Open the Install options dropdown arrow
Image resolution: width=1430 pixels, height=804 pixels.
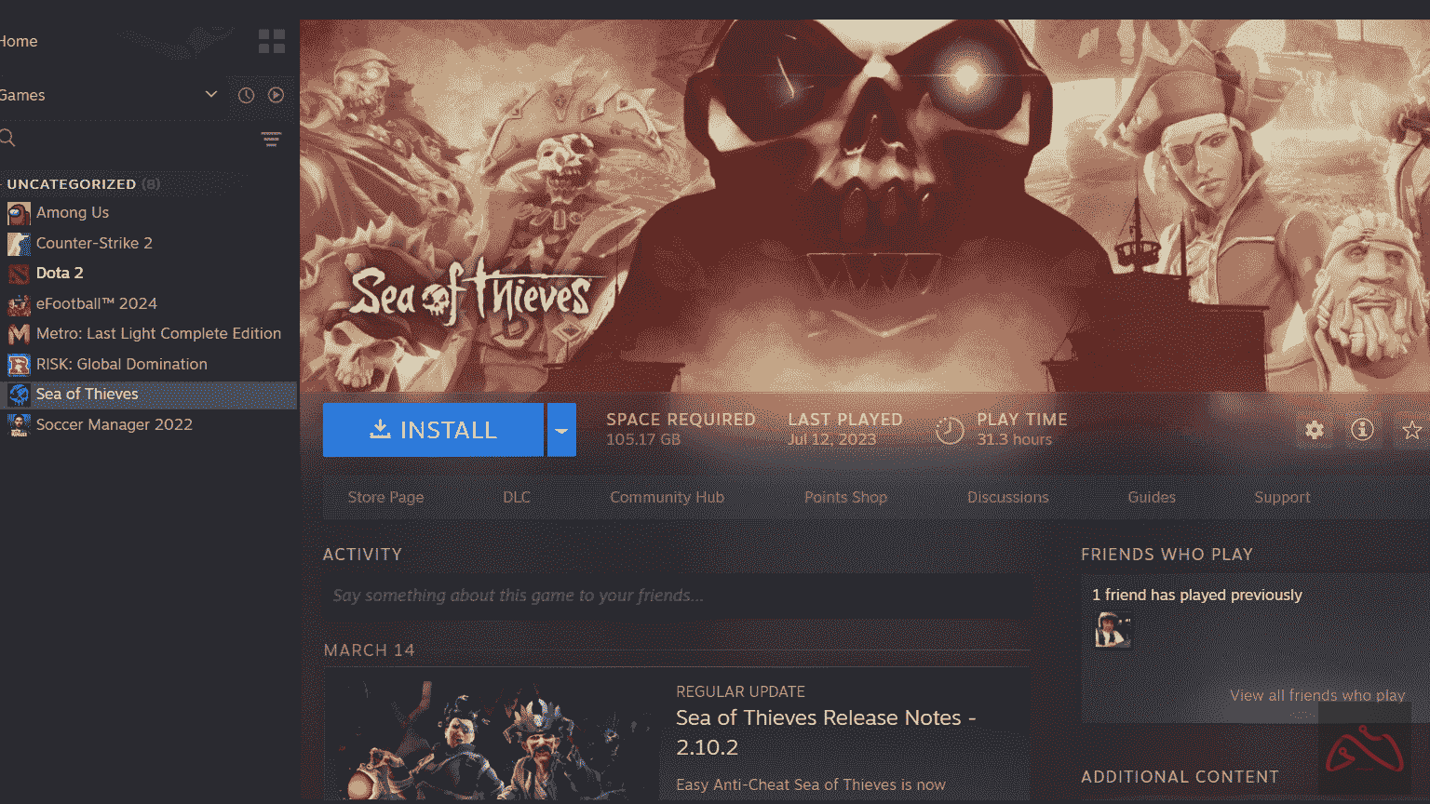pyautogui.click(x=560, y=430)
